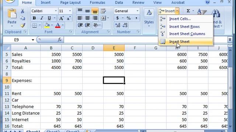Select Bottom Align icon
Image resolution: width=236 pixels, height=132 pixels.
click(x=95, y=11)
